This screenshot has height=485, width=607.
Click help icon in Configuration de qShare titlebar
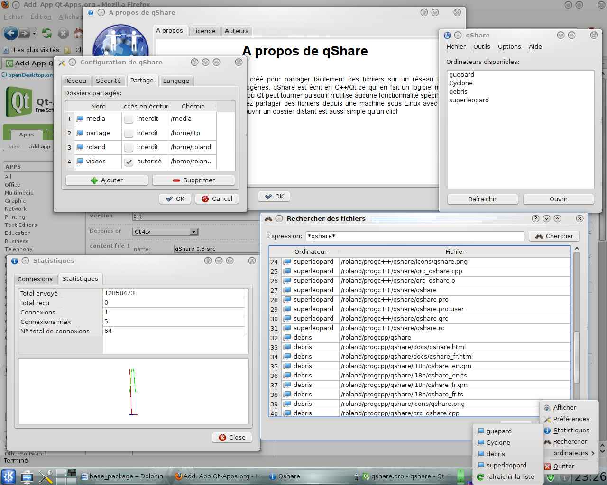coord(194,62)
